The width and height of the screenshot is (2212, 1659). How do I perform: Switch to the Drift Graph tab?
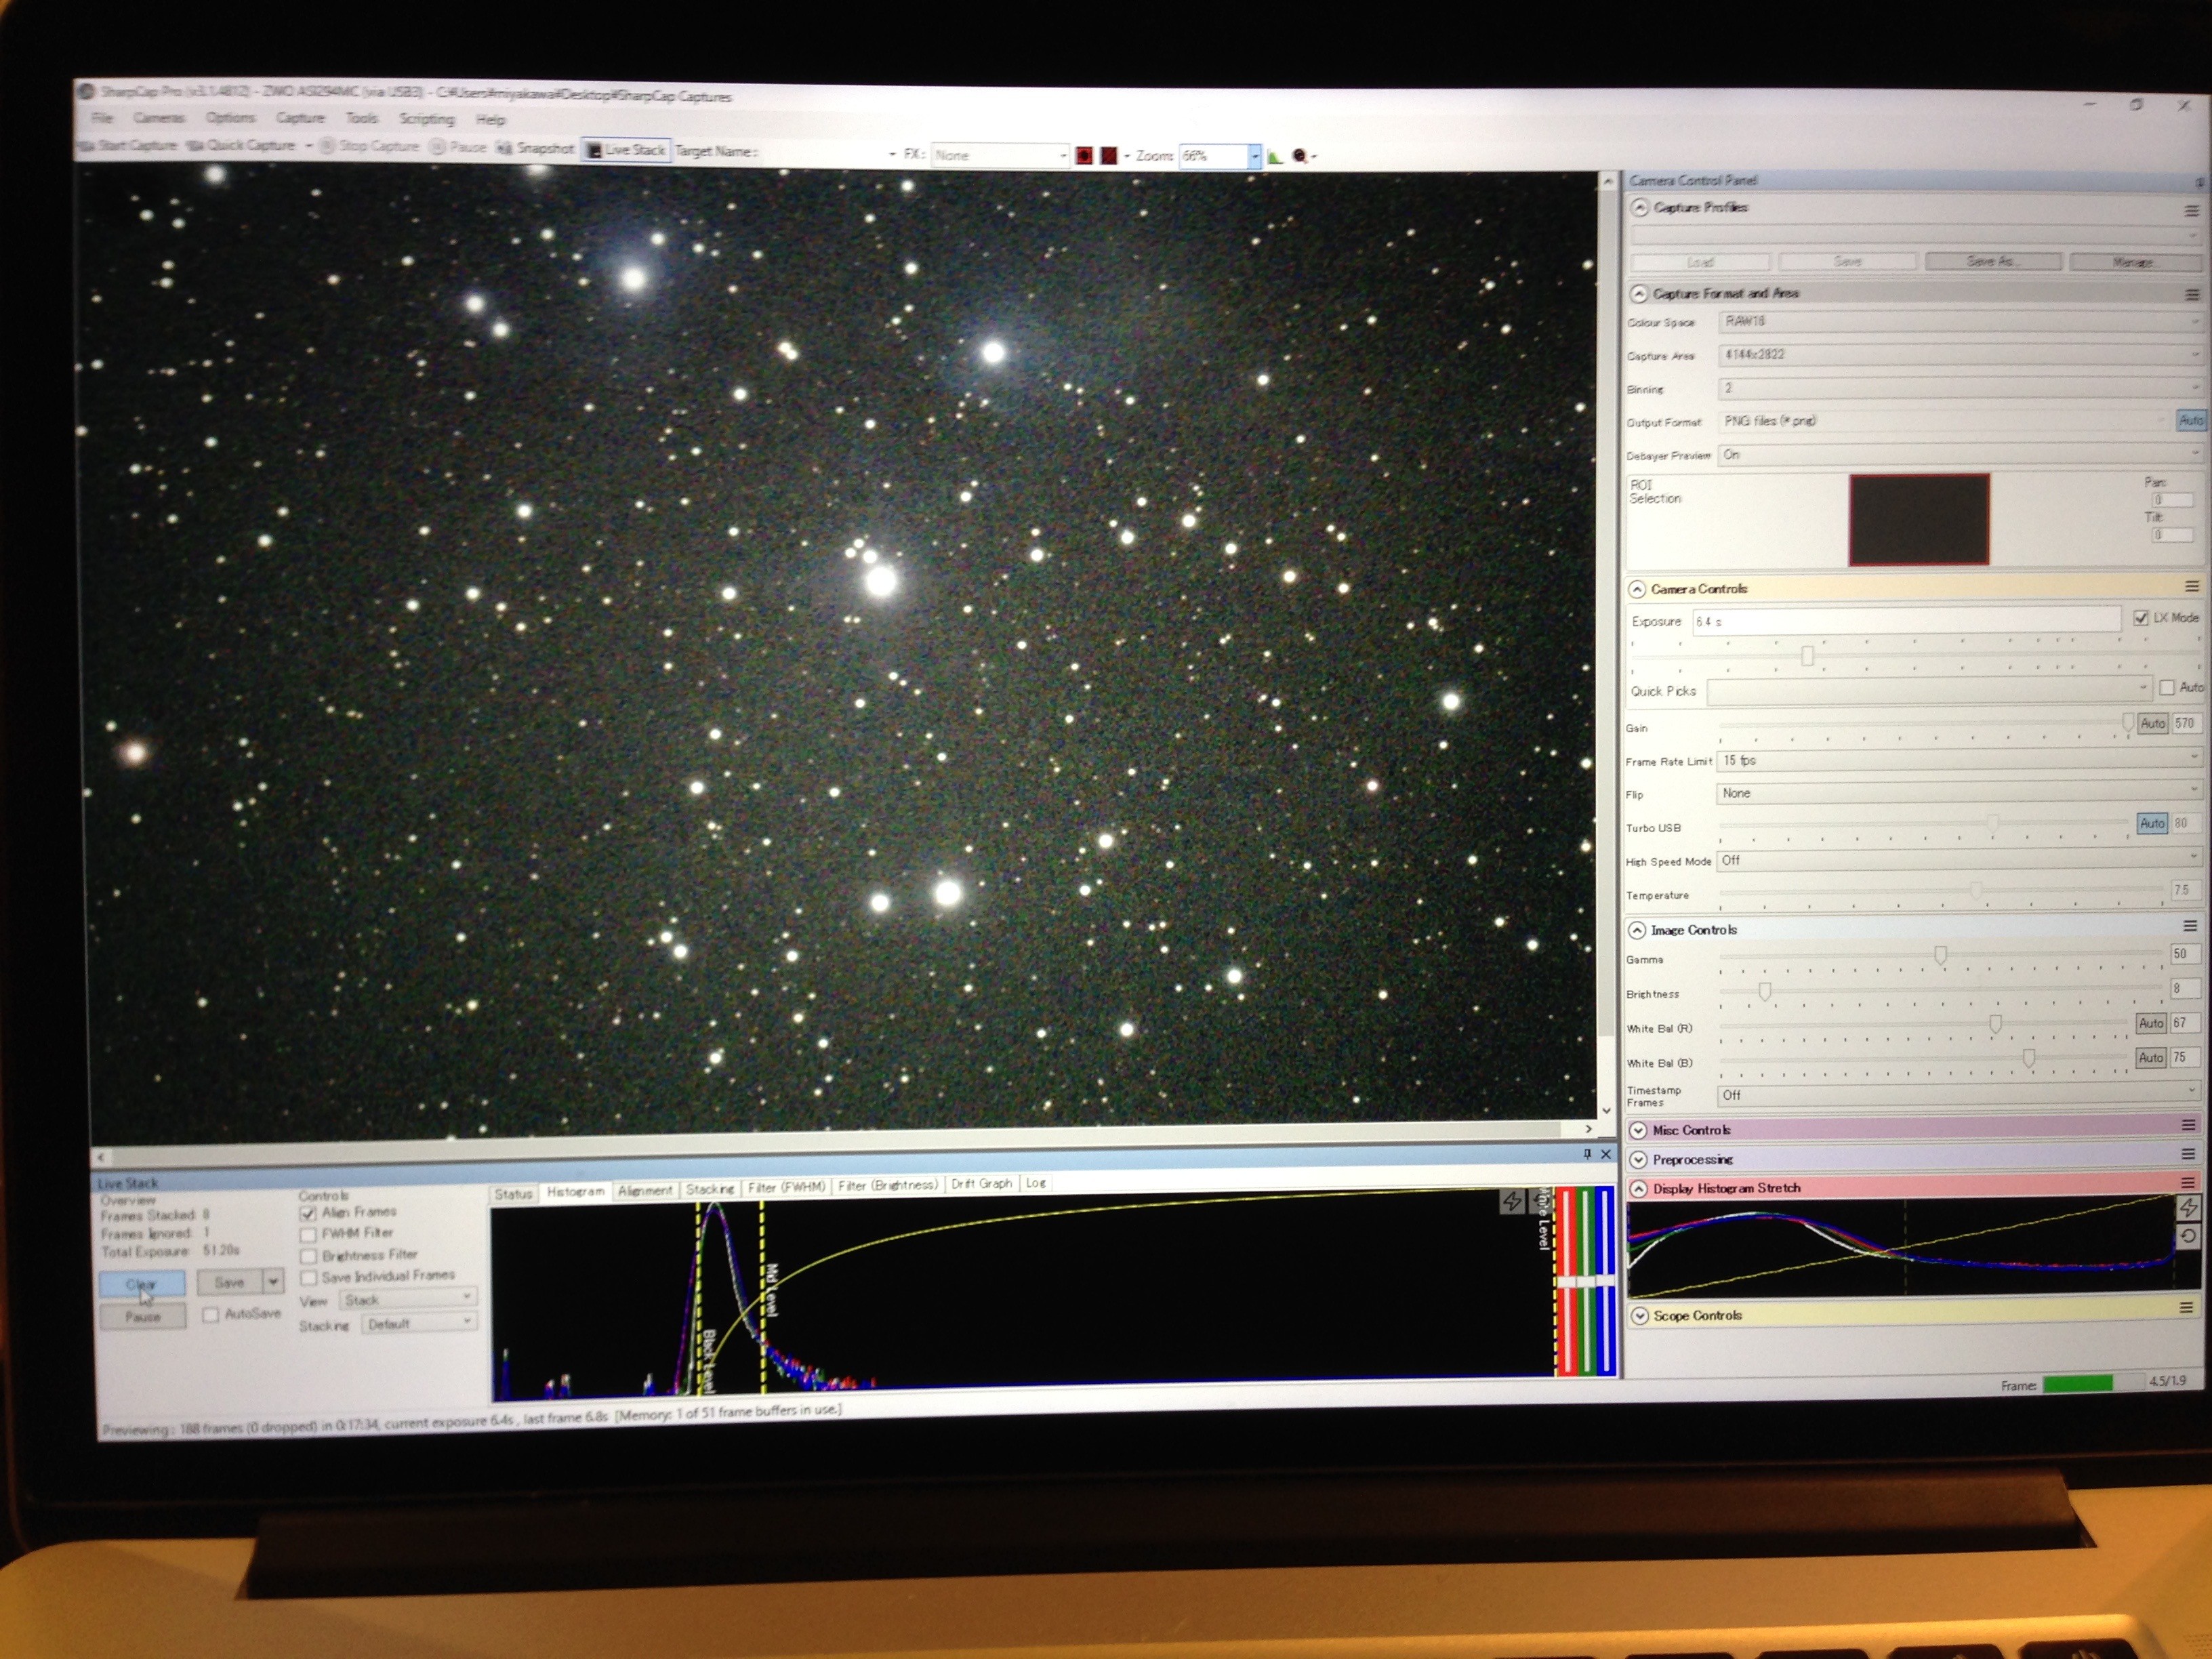[981, 1183]
